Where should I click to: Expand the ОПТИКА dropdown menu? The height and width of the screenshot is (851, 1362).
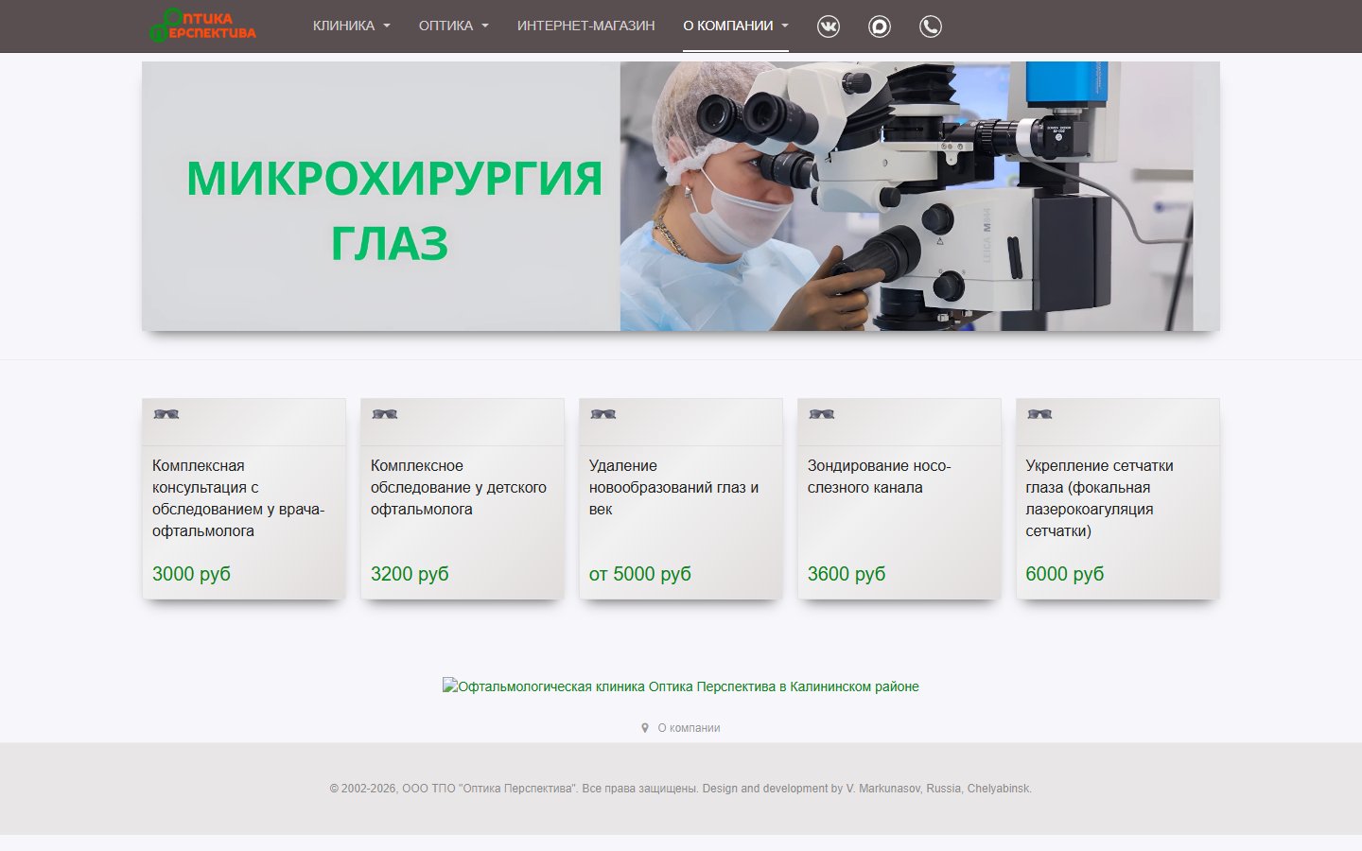click(x=453, y=26)
